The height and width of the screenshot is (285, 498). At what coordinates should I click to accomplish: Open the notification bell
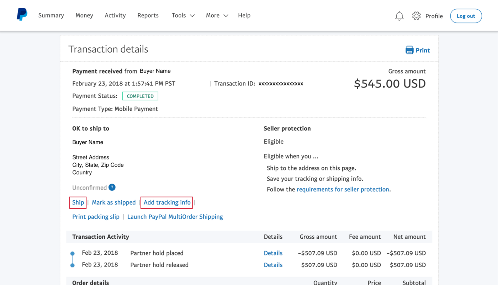[x=399, y=16]
